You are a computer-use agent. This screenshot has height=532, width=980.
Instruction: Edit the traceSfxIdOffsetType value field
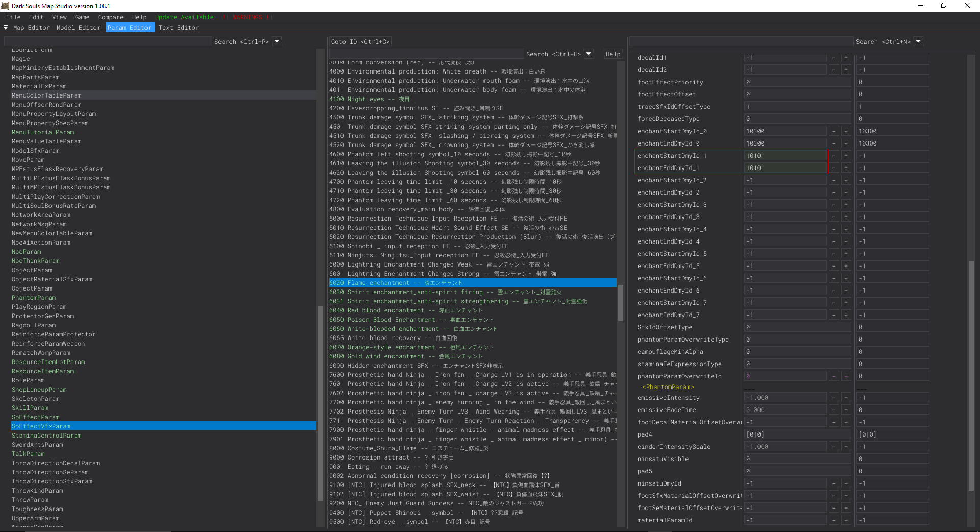coord(797,107)
